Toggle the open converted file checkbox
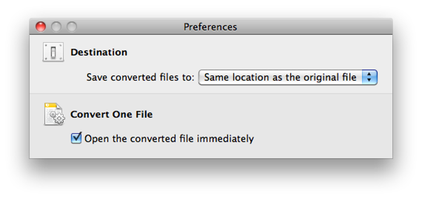 click(x=76, y=138)
